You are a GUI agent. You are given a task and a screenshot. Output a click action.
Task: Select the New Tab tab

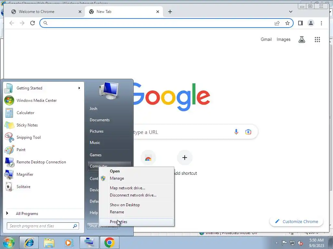124,12
